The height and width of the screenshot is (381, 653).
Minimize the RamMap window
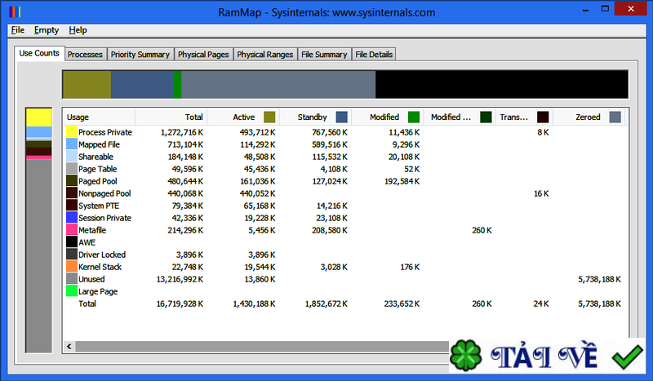pos(585,9)
